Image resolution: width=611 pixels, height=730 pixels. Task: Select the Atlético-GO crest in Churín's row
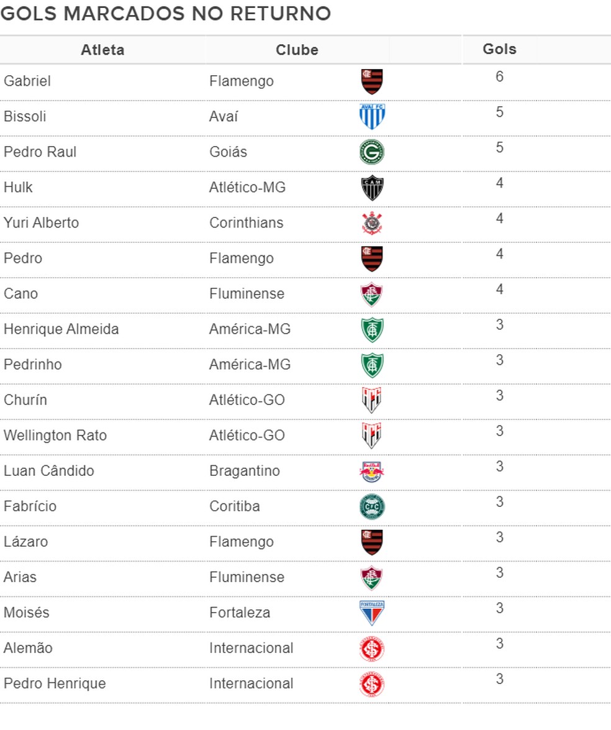pyautogui.click(x=372, y=400)
